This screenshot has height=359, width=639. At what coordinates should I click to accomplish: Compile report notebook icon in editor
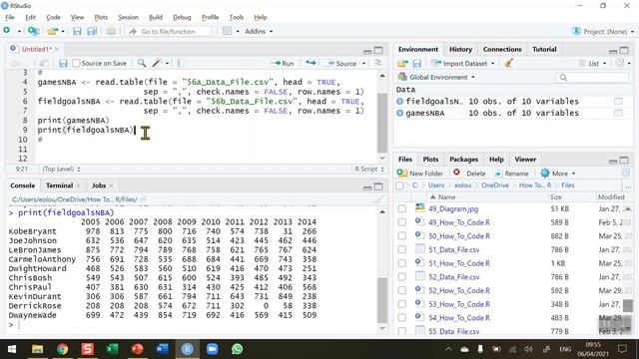coord(182,63)
